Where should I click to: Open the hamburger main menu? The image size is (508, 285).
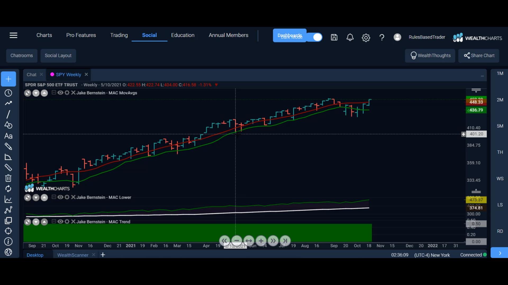13,35
